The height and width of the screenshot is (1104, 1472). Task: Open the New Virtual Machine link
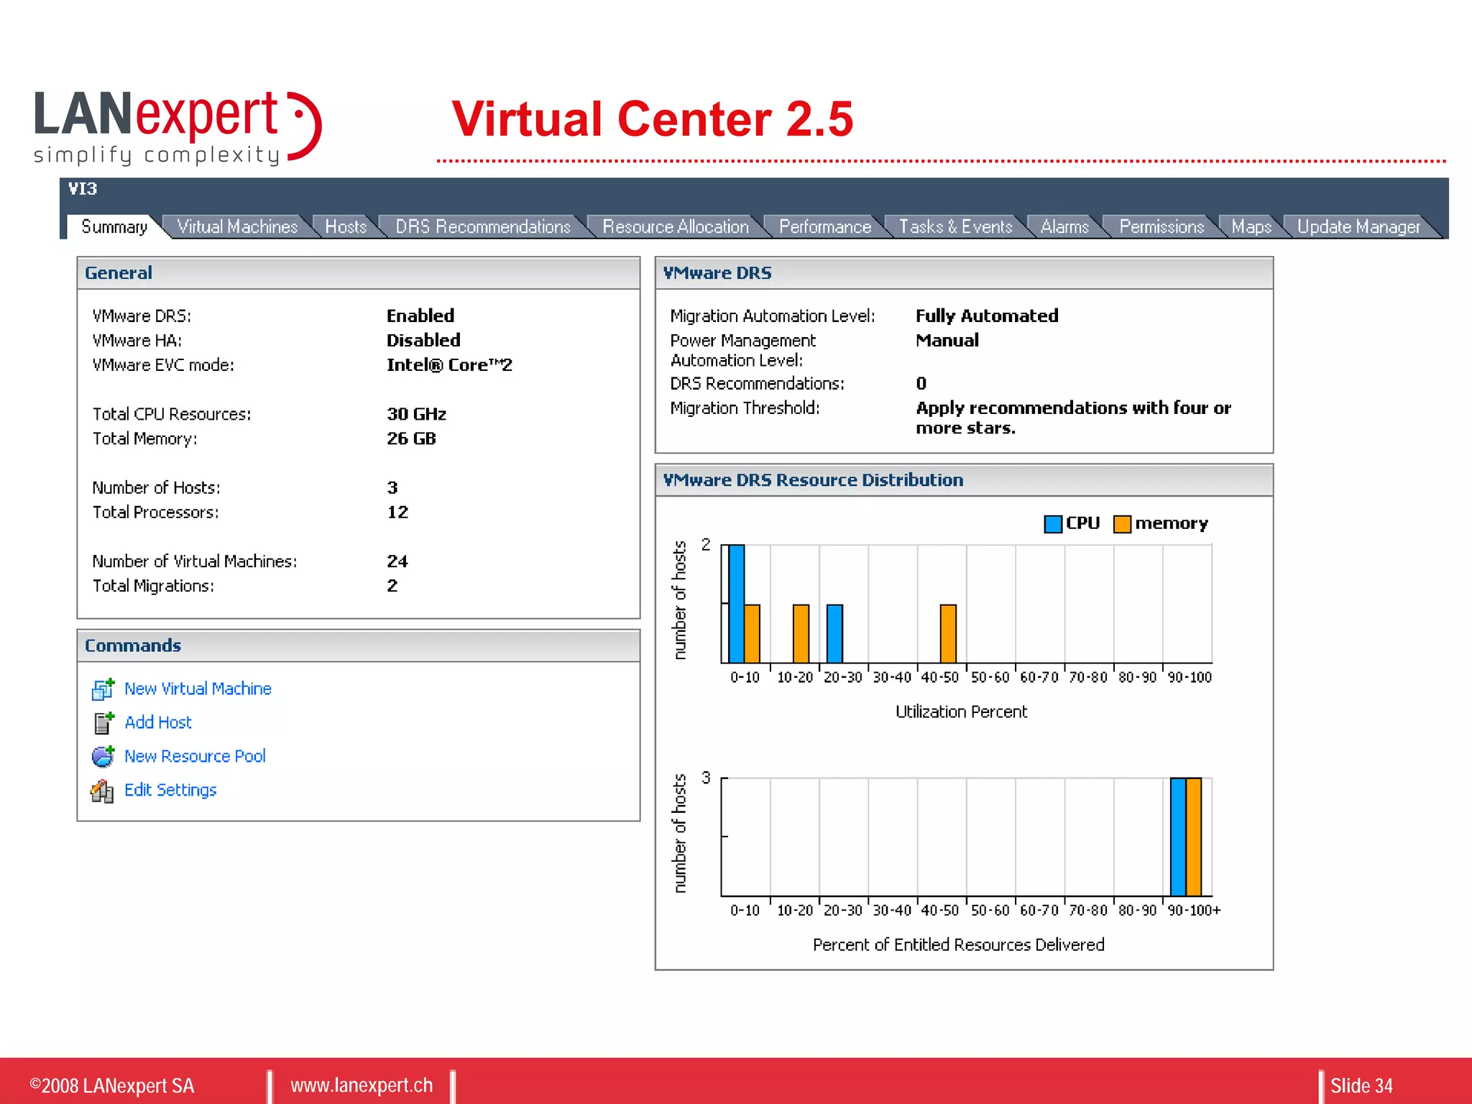(198, 689)
